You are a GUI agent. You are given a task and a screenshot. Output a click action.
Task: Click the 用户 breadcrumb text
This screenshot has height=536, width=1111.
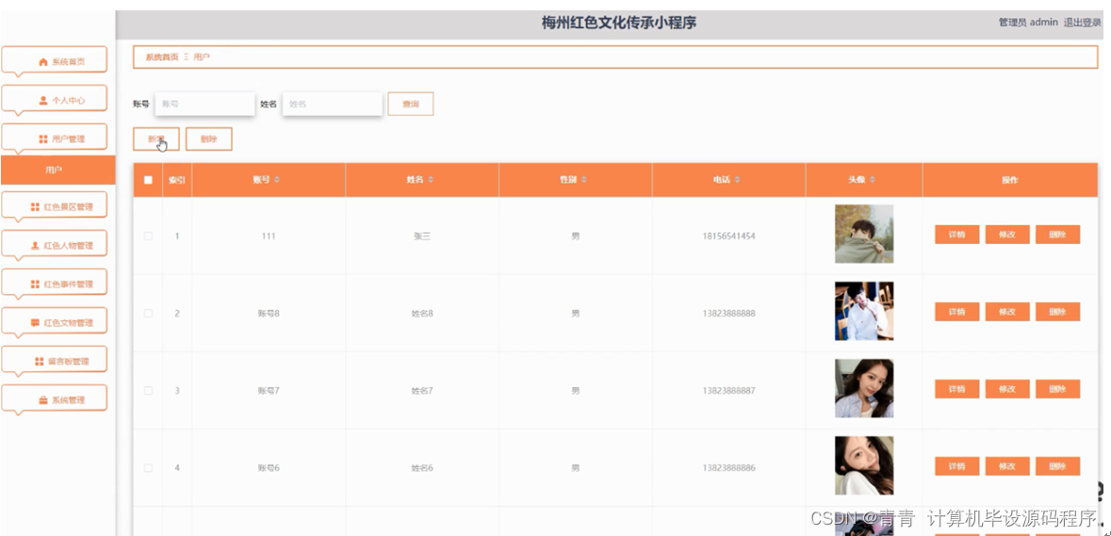(202, 57)
